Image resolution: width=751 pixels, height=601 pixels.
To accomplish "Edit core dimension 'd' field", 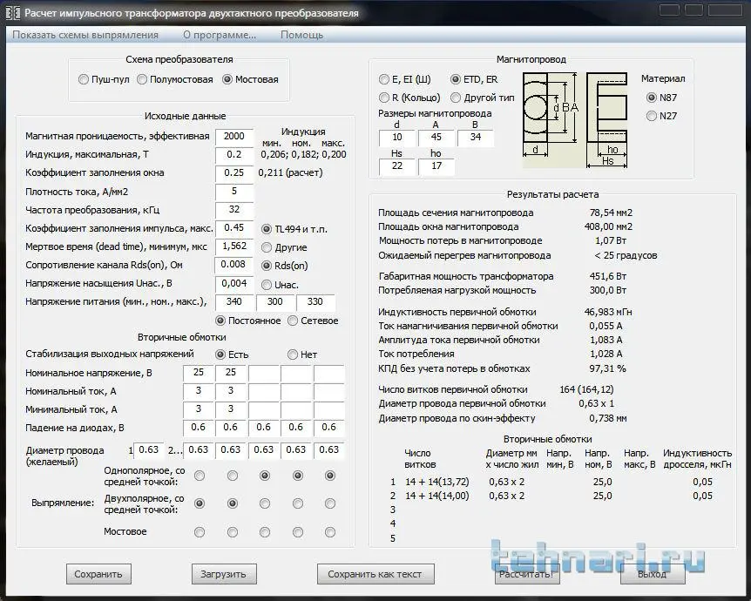I will point(397,138).
